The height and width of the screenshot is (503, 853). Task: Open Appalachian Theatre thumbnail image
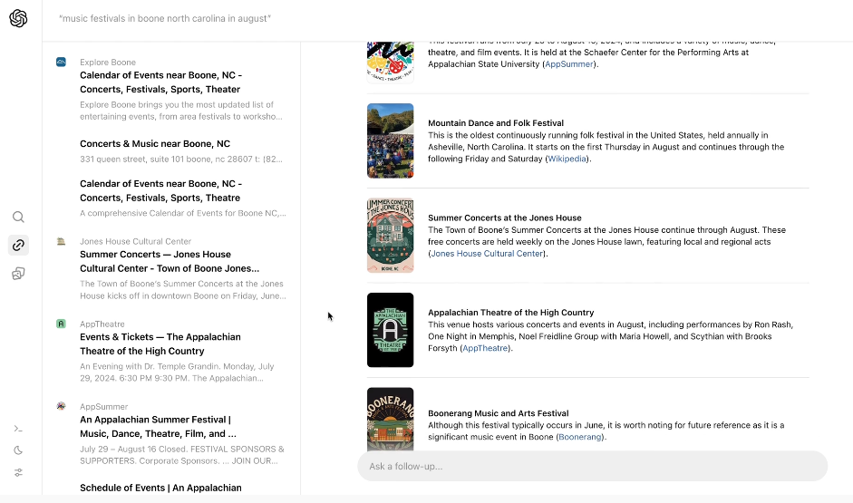pos(390,330)
